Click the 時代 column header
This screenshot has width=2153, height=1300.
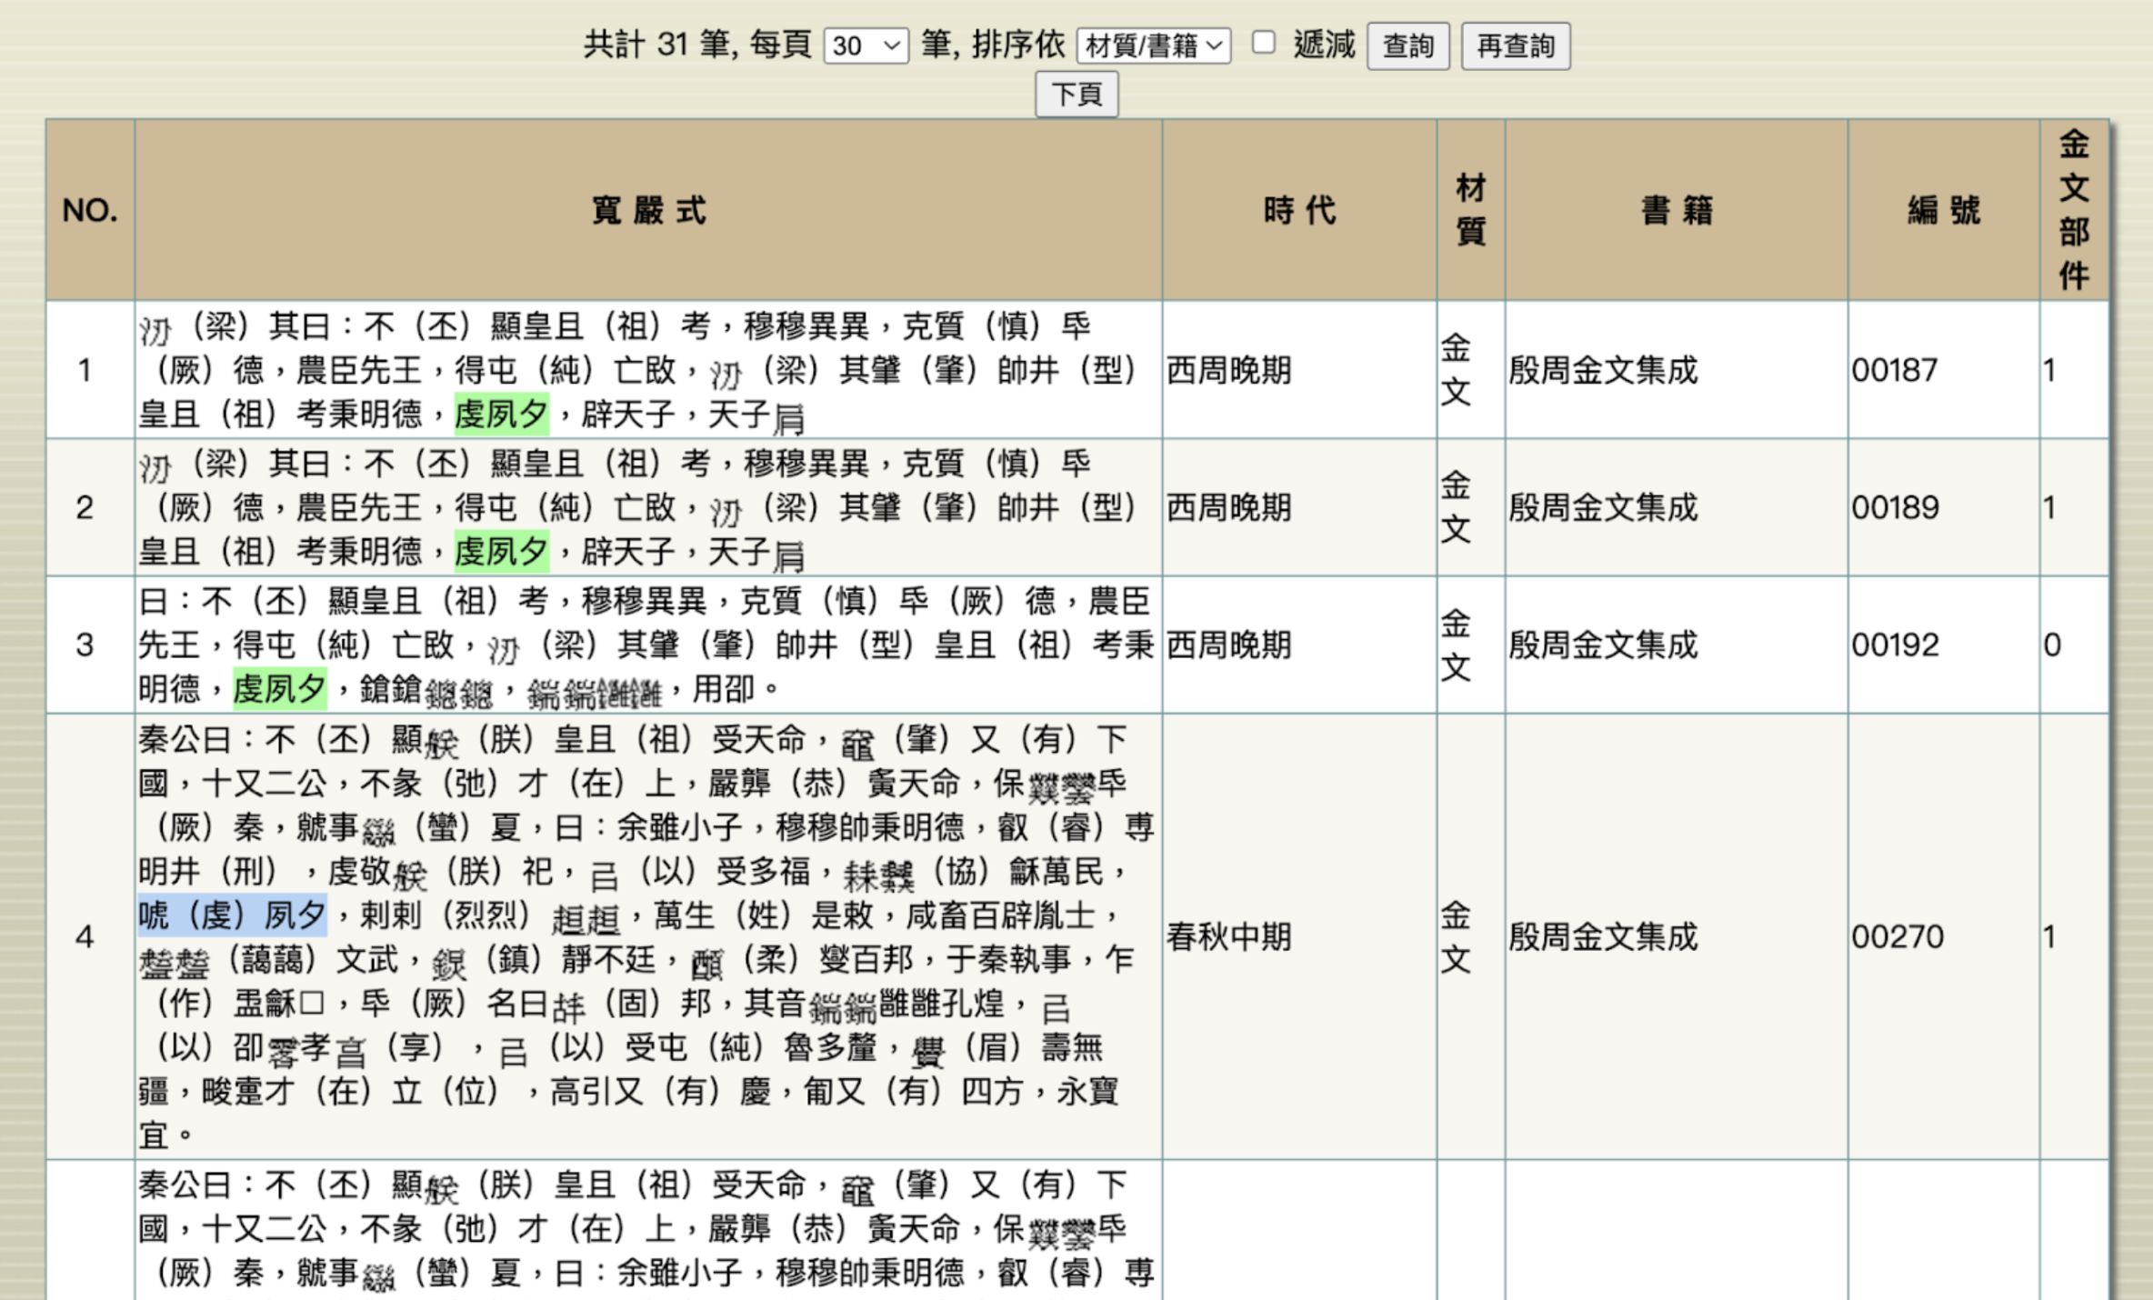[x=1299, y=210]
